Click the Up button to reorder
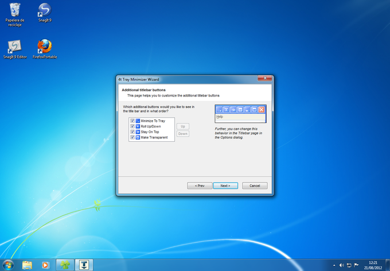This screenshot has height=271, width=390. tap(183, 126)
